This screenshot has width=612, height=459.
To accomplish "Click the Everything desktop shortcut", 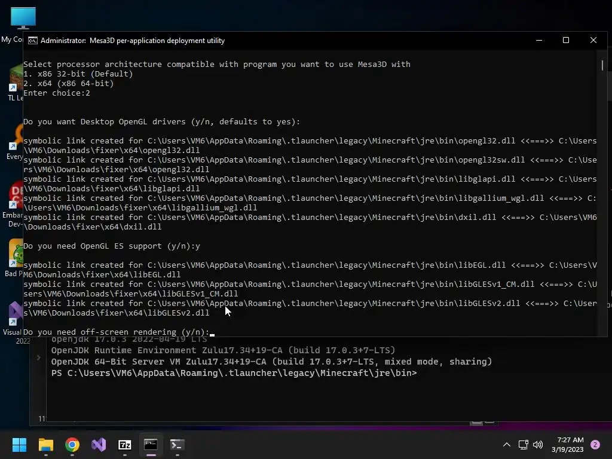I will (15, 141).
